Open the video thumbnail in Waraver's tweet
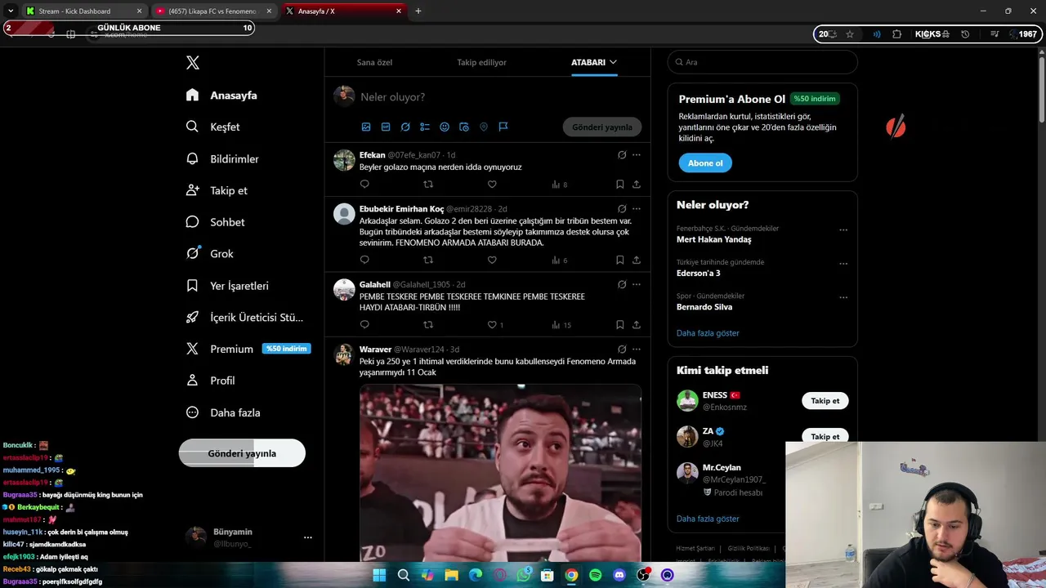1046x588 pixels. click(500, 473)
